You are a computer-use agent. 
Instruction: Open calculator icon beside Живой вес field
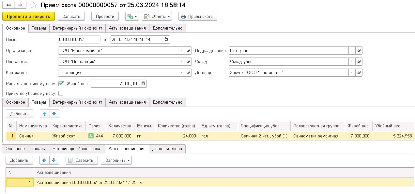(143, 84)
